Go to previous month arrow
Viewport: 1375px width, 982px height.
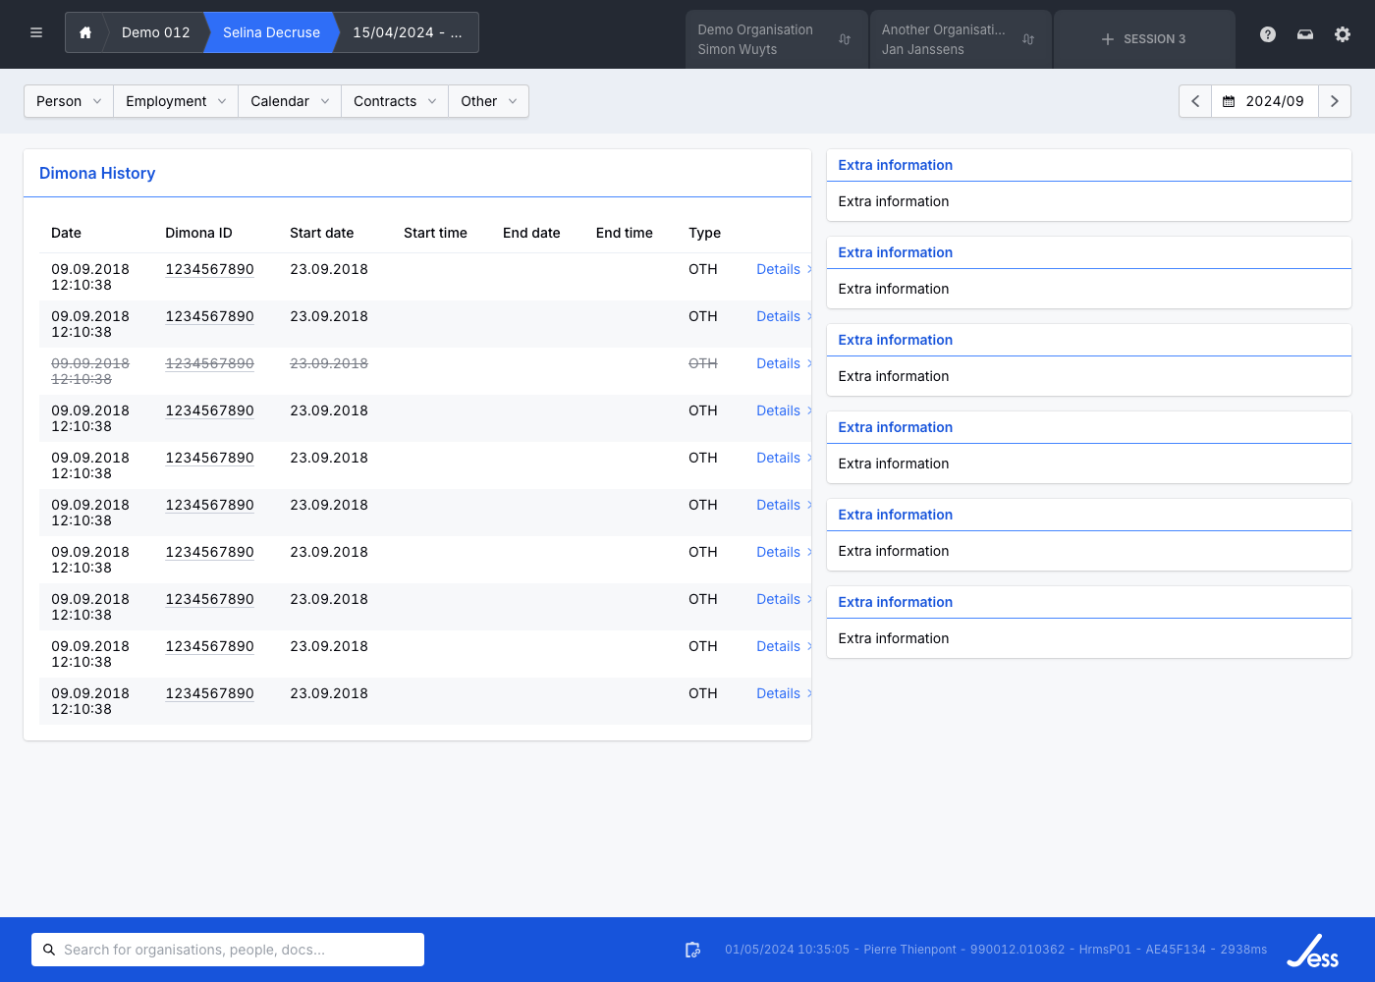tap(1195, 101)
